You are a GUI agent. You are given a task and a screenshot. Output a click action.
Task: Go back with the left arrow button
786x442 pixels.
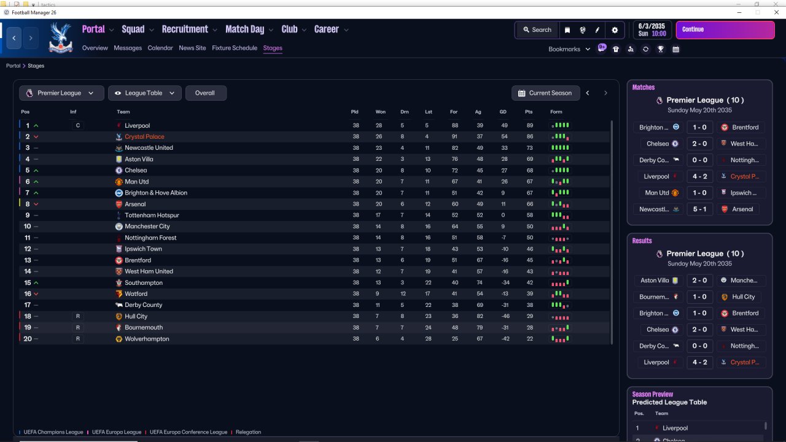coord(14,38)
